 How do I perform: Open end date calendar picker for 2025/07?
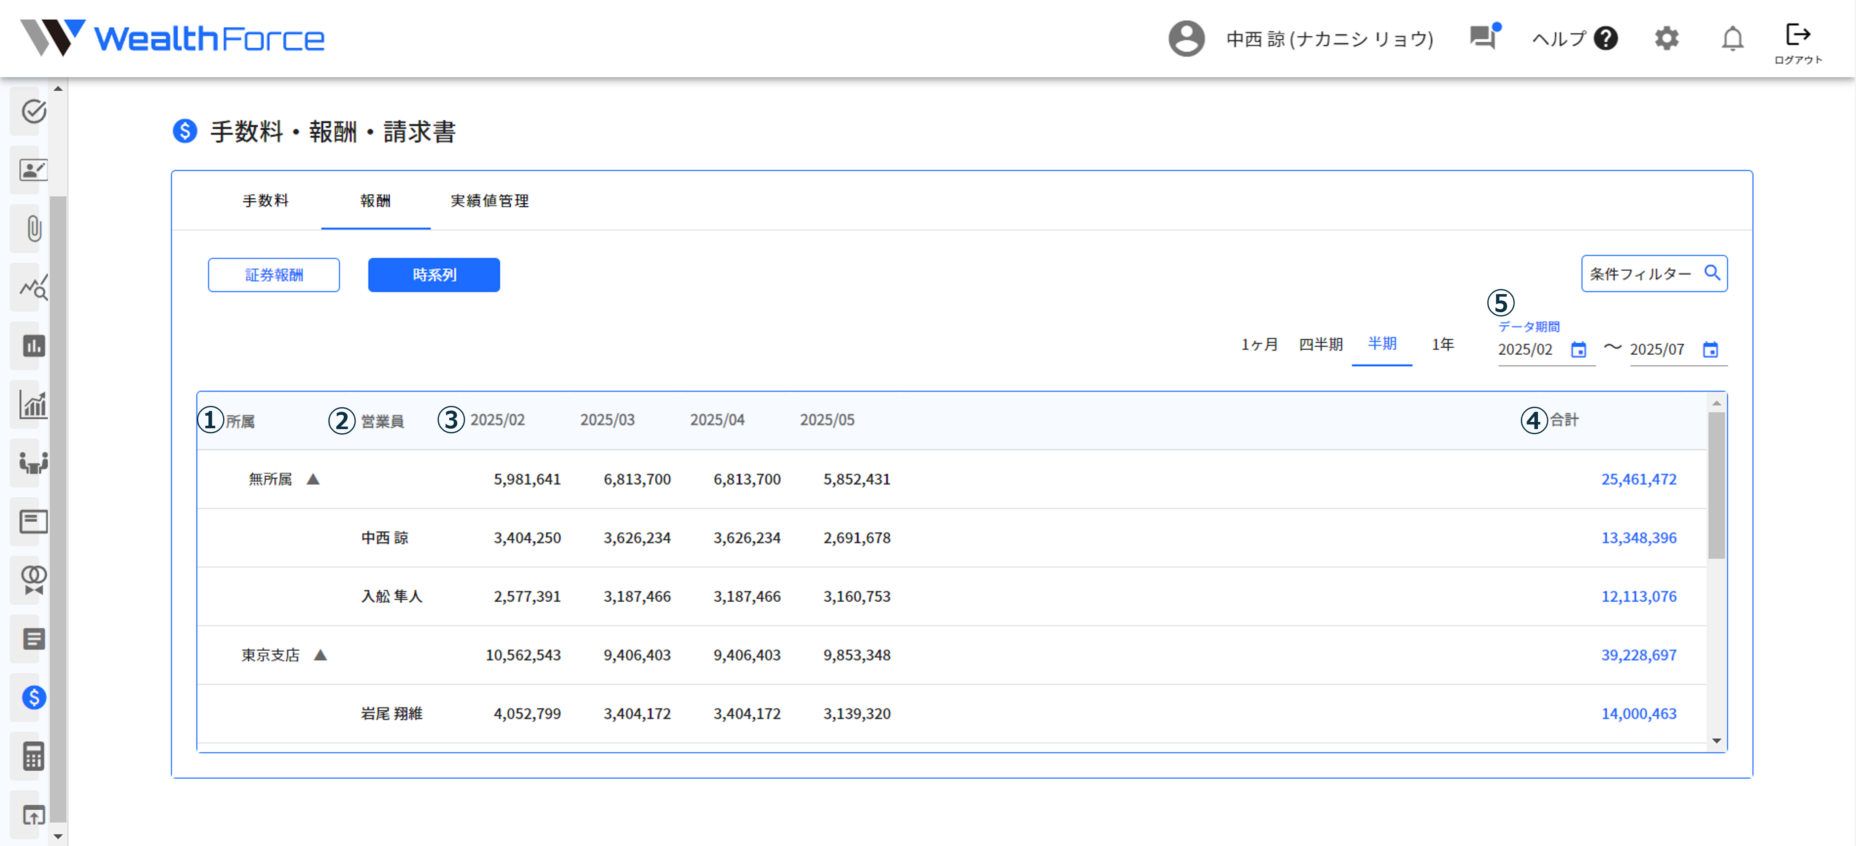[1710, 349]
